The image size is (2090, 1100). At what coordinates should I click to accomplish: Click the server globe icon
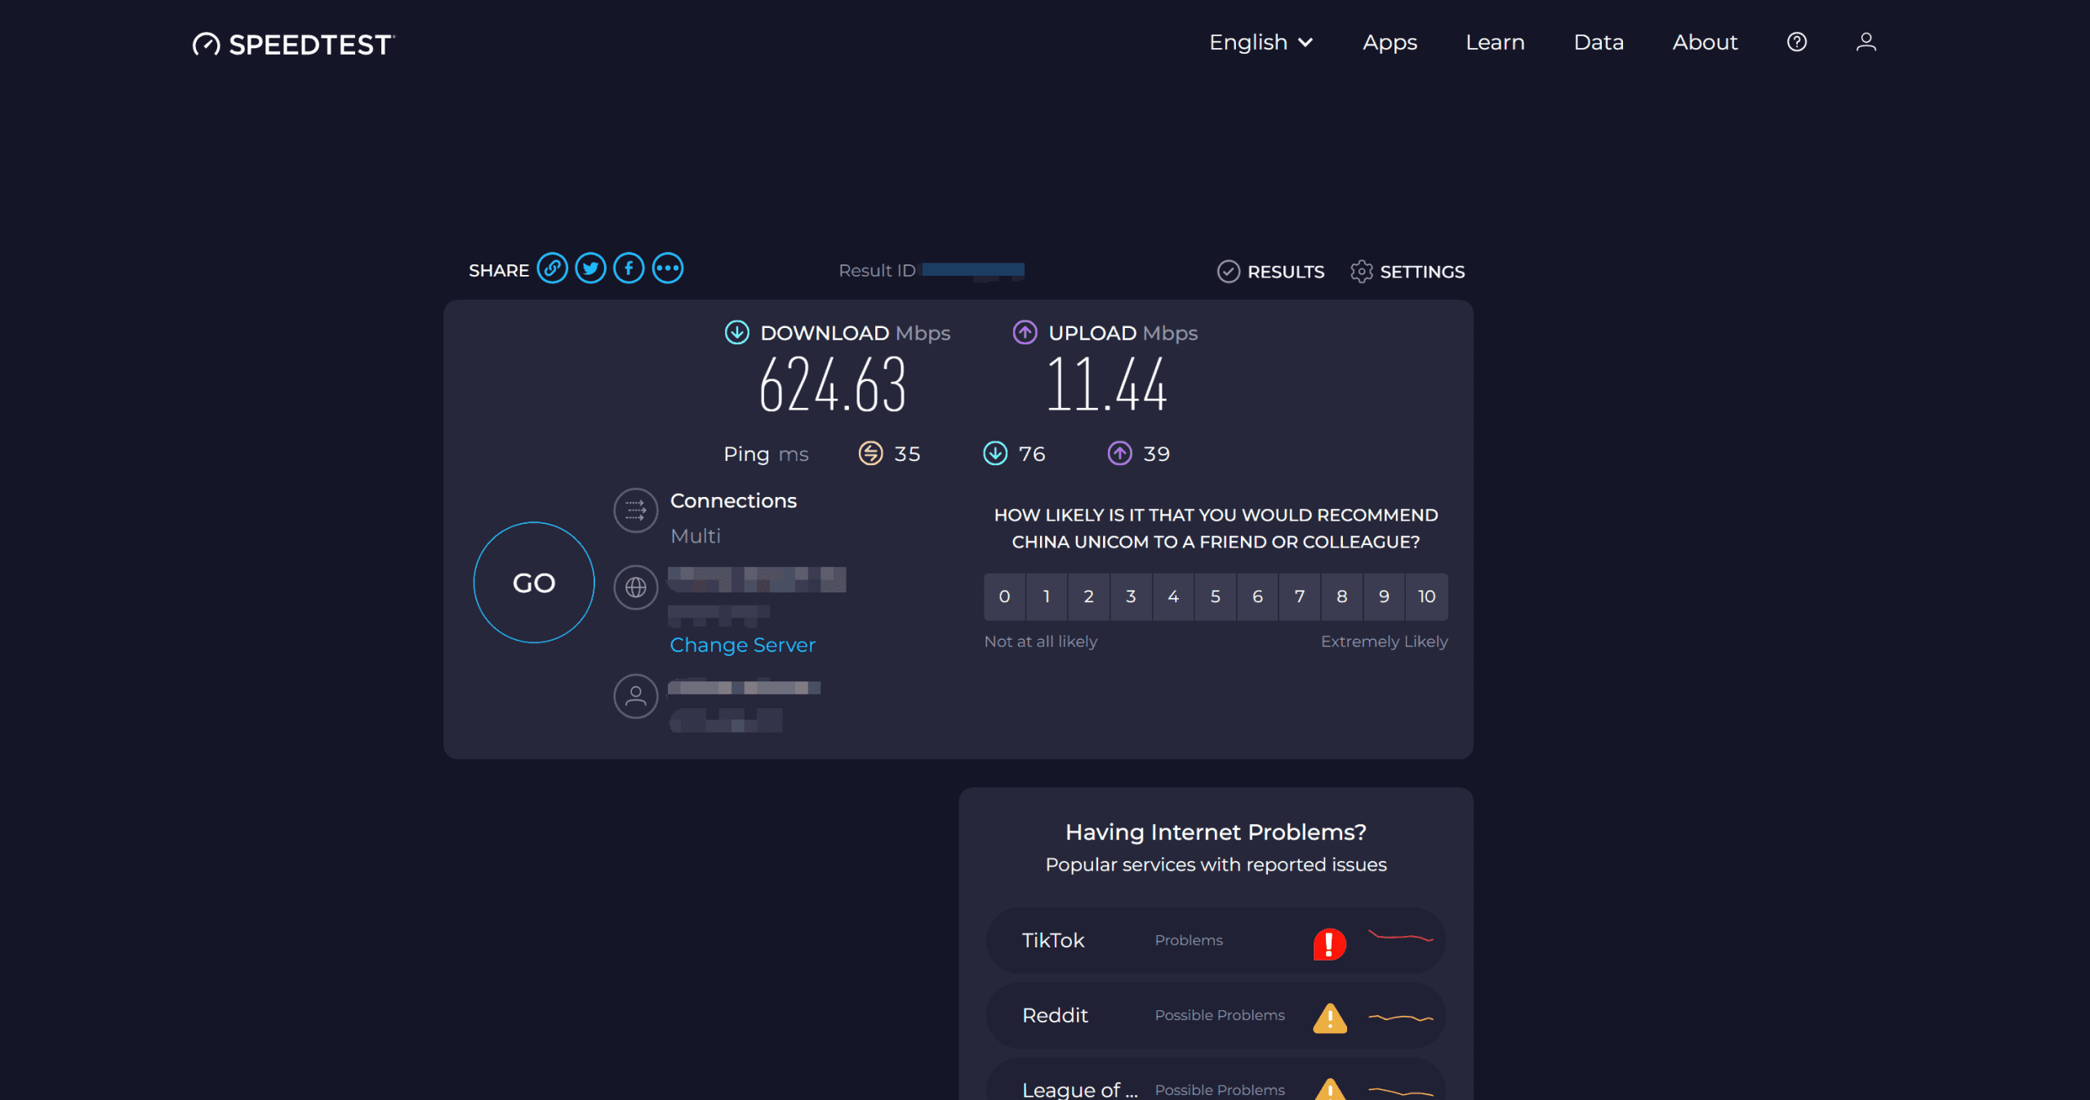(x=635, y=588)
